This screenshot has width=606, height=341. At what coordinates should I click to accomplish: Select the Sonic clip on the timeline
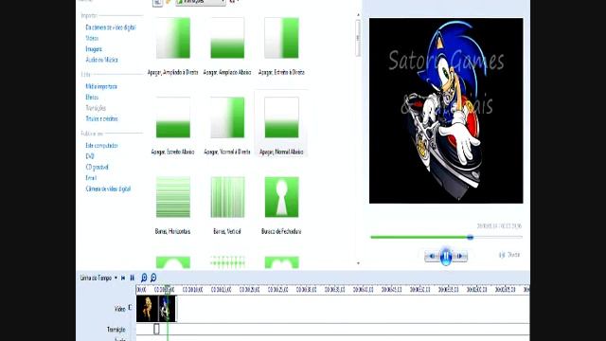(168, 309)
